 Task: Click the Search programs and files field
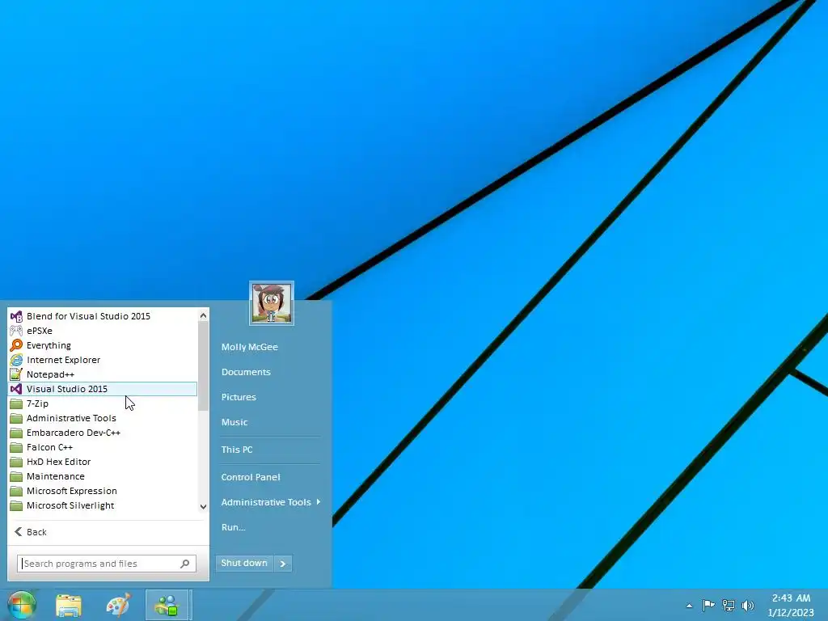tap(106, 564)
